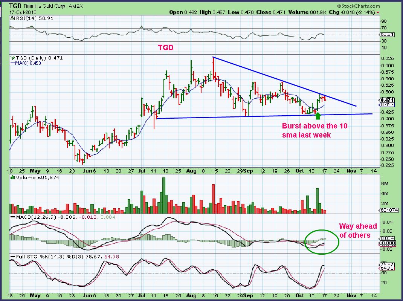Click the 75.67 stochastic %K value tag
The width and height of the screenshot is (403, 301).
387,265
